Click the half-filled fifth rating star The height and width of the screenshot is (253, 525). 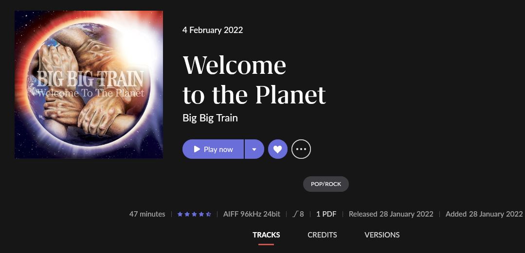pyautogui.click(x=209, y=214)
